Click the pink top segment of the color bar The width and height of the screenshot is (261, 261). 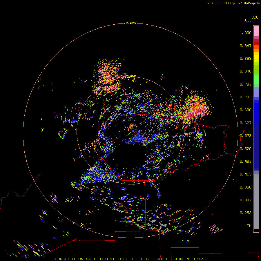[256, 31]
